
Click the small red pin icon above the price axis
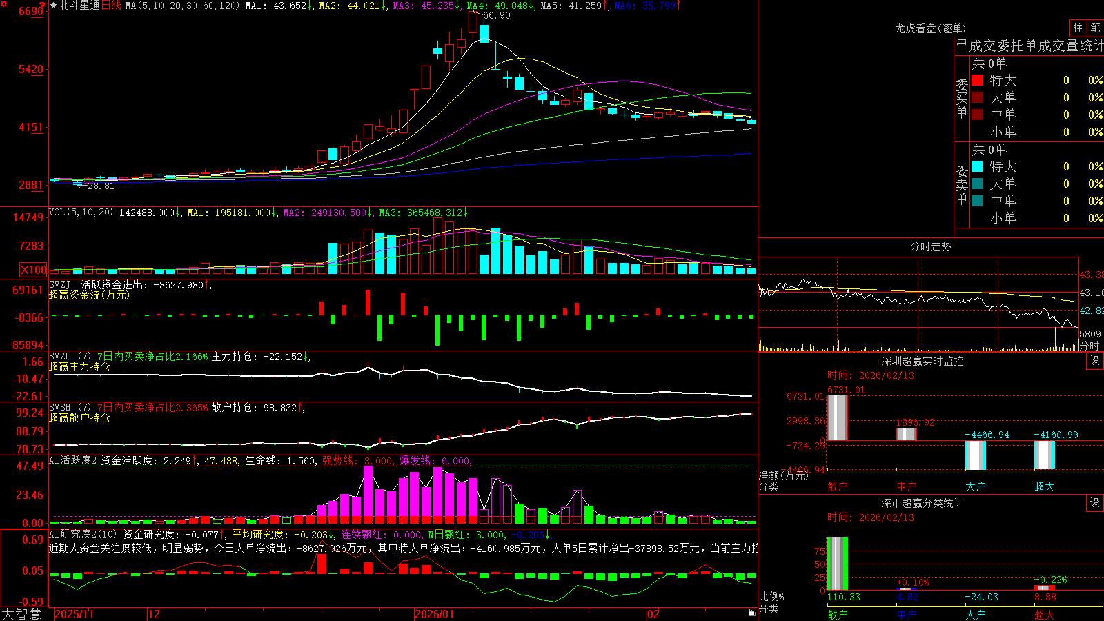point(42,6)
